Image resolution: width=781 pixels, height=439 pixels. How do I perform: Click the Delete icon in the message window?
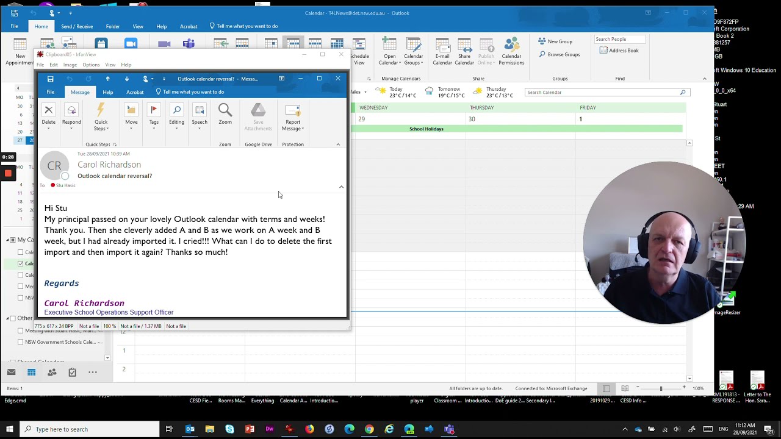(49, 110)
